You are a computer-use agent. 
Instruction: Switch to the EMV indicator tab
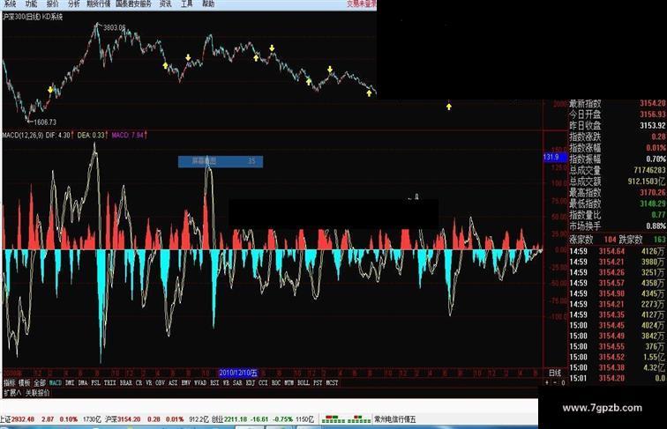pyautogui.click(x=186, y=382)
